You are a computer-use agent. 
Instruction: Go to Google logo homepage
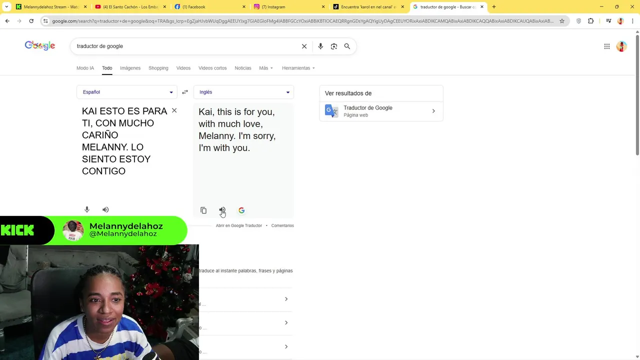pyautogui.click(x=40, y=45)
